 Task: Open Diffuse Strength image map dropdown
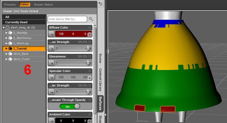click(51, 48)
